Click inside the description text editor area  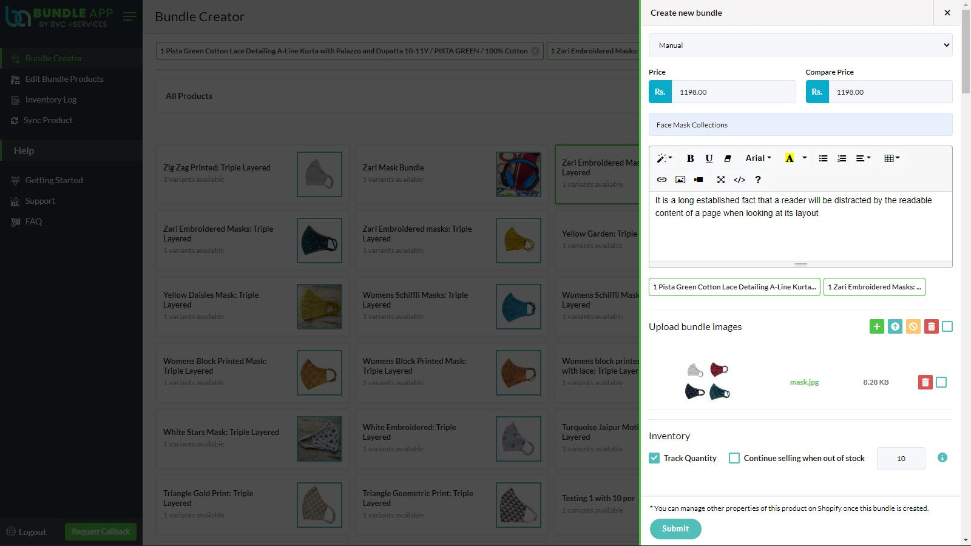800,227
